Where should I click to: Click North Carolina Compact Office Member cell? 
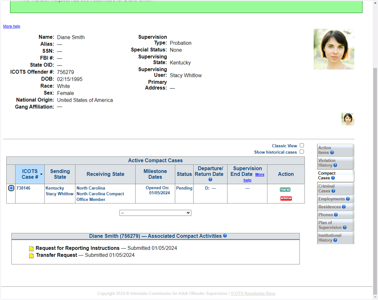pyautogui.click(x=106, y=194)
